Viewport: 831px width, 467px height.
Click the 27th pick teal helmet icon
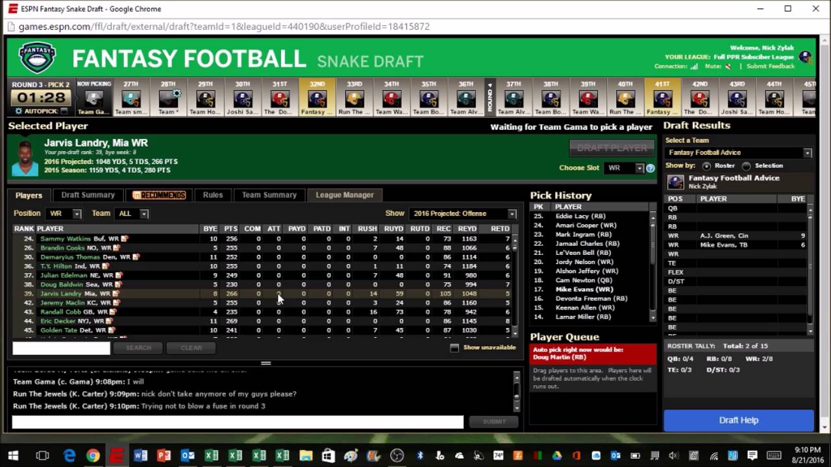pyautogui.click(x=131, y=99)
